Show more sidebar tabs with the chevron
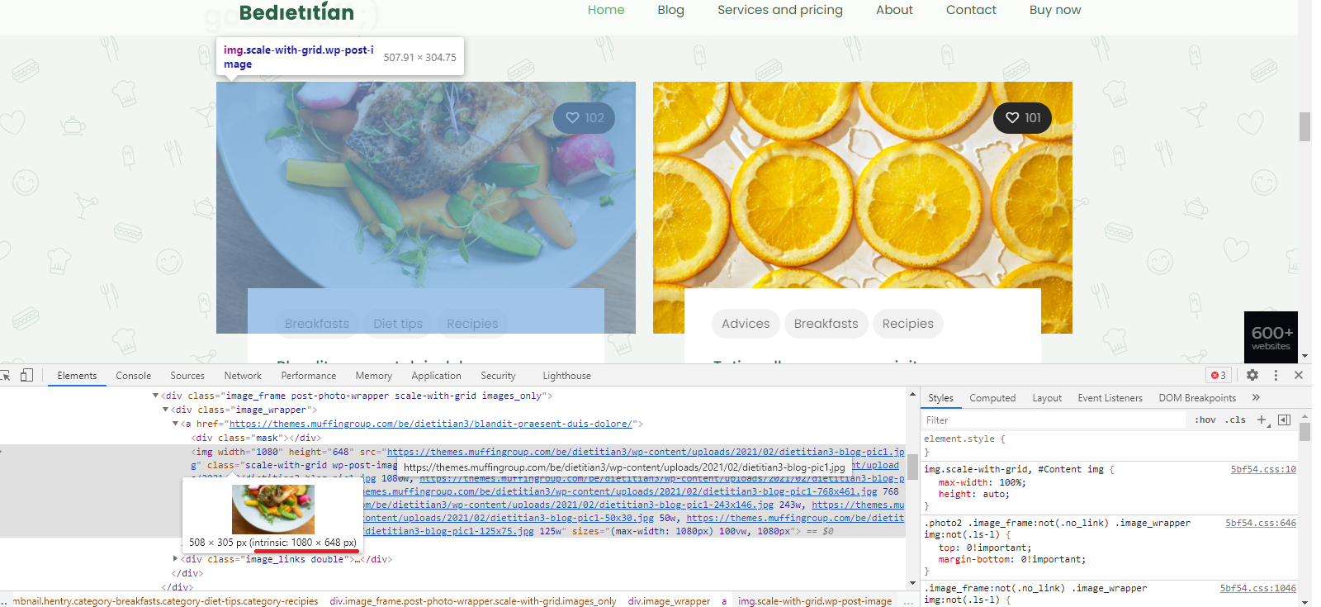The height and width of the screenshot is (607, 1321). tap(1256, 397)
